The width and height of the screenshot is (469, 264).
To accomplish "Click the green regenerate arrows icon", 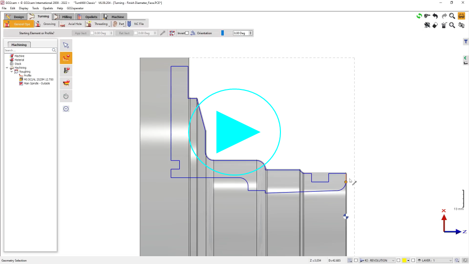I will point(419,16).
